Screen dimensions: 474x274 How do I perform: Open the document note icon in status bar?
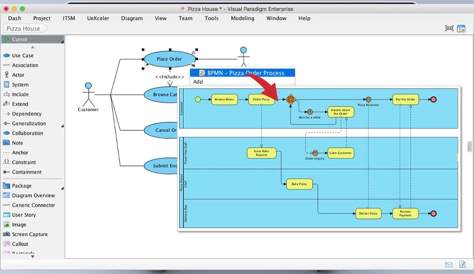click(462, 264)
